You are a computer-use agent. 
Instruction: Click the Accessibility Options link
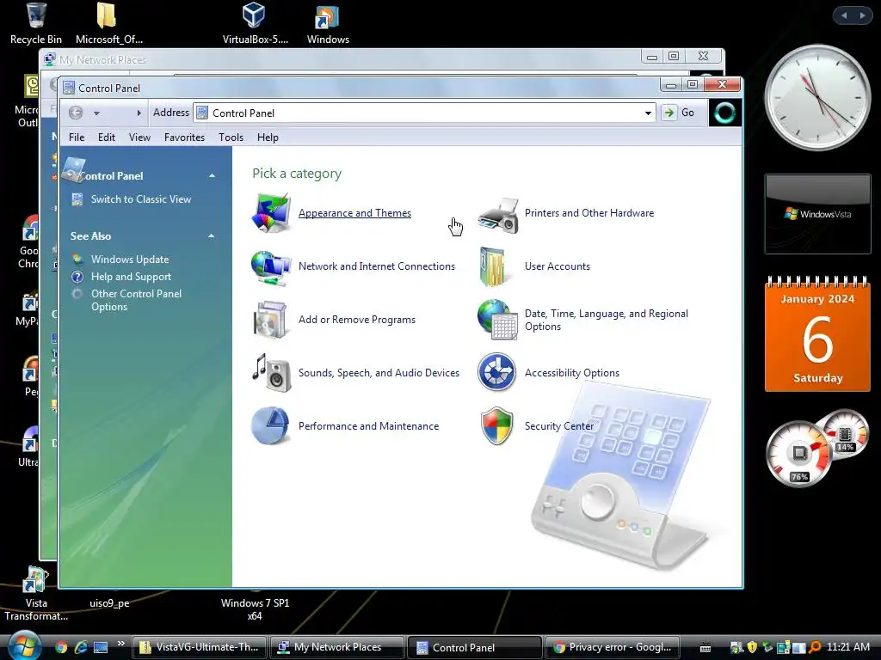tap(571, 373)
